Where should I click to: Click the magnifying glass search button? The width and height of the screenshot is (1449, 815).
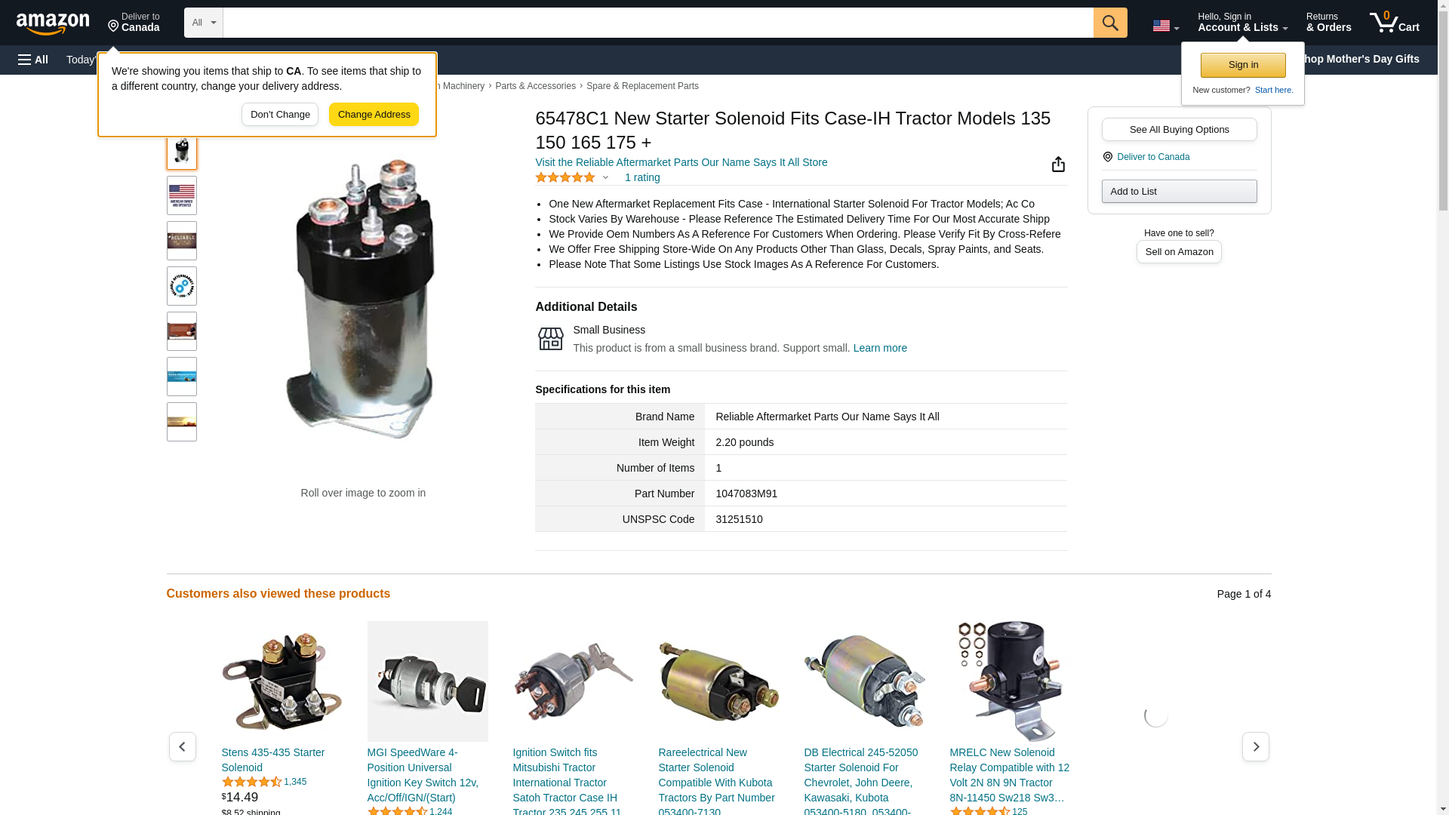(x=1109, y=23)
